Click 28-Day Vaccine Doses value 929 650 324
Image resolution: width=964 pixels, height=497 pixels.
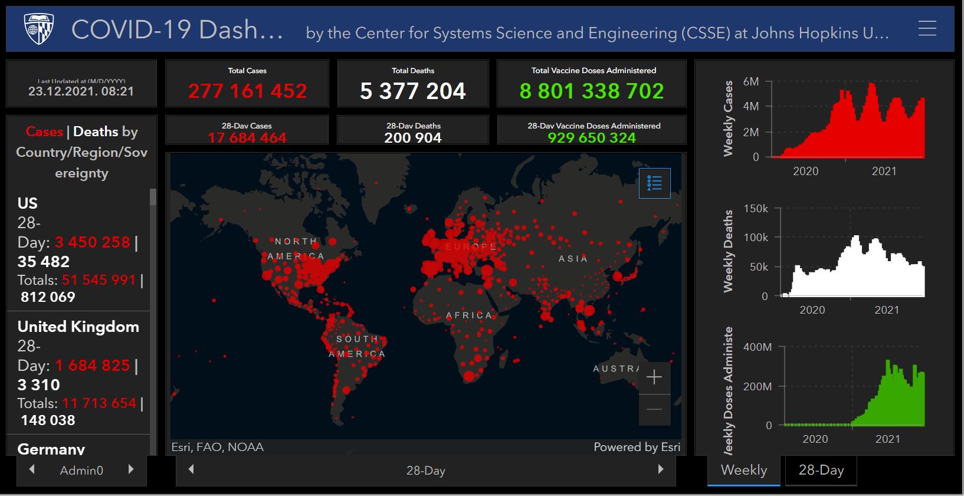[592, 138]
